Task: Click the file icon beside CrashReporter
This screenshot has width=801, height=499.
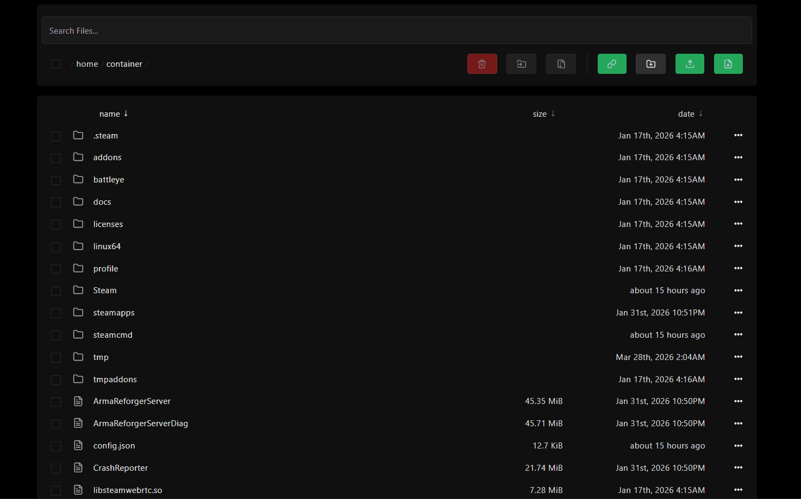Action: point(78,468)
